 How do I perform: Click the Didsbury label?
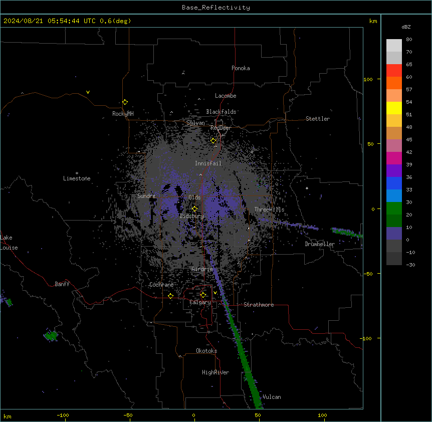(x=192, y=216)
